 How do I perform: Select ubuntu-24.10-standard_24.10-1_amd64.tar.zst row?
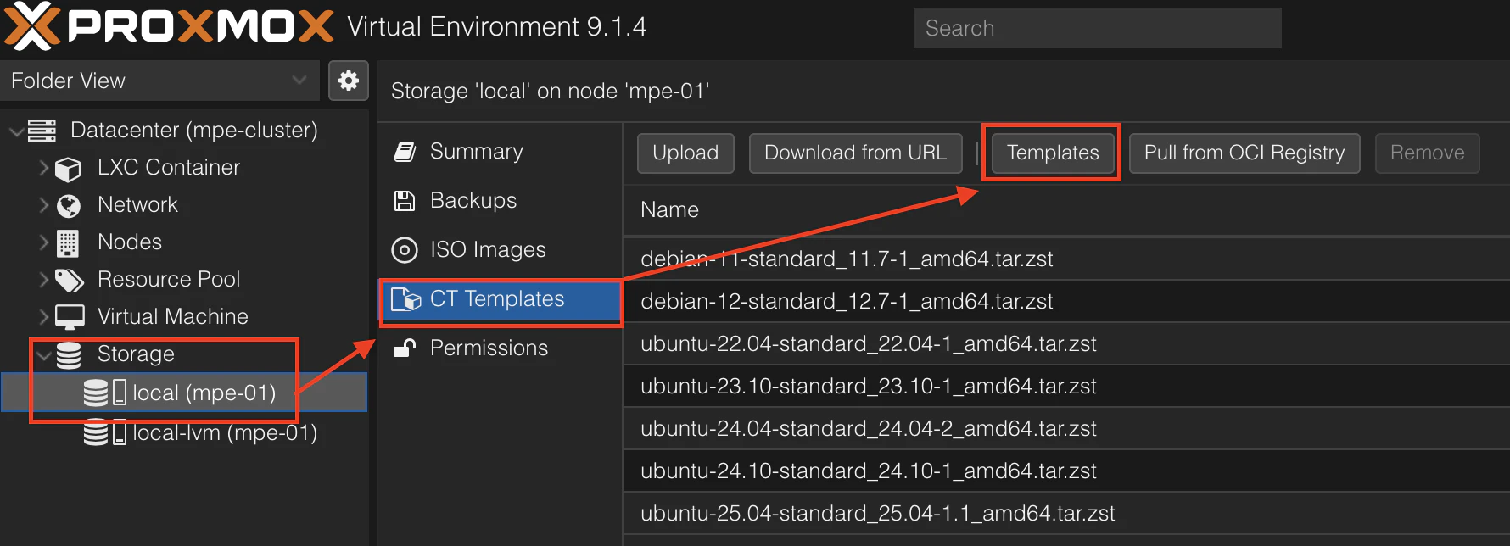[x=1066, y=471]
